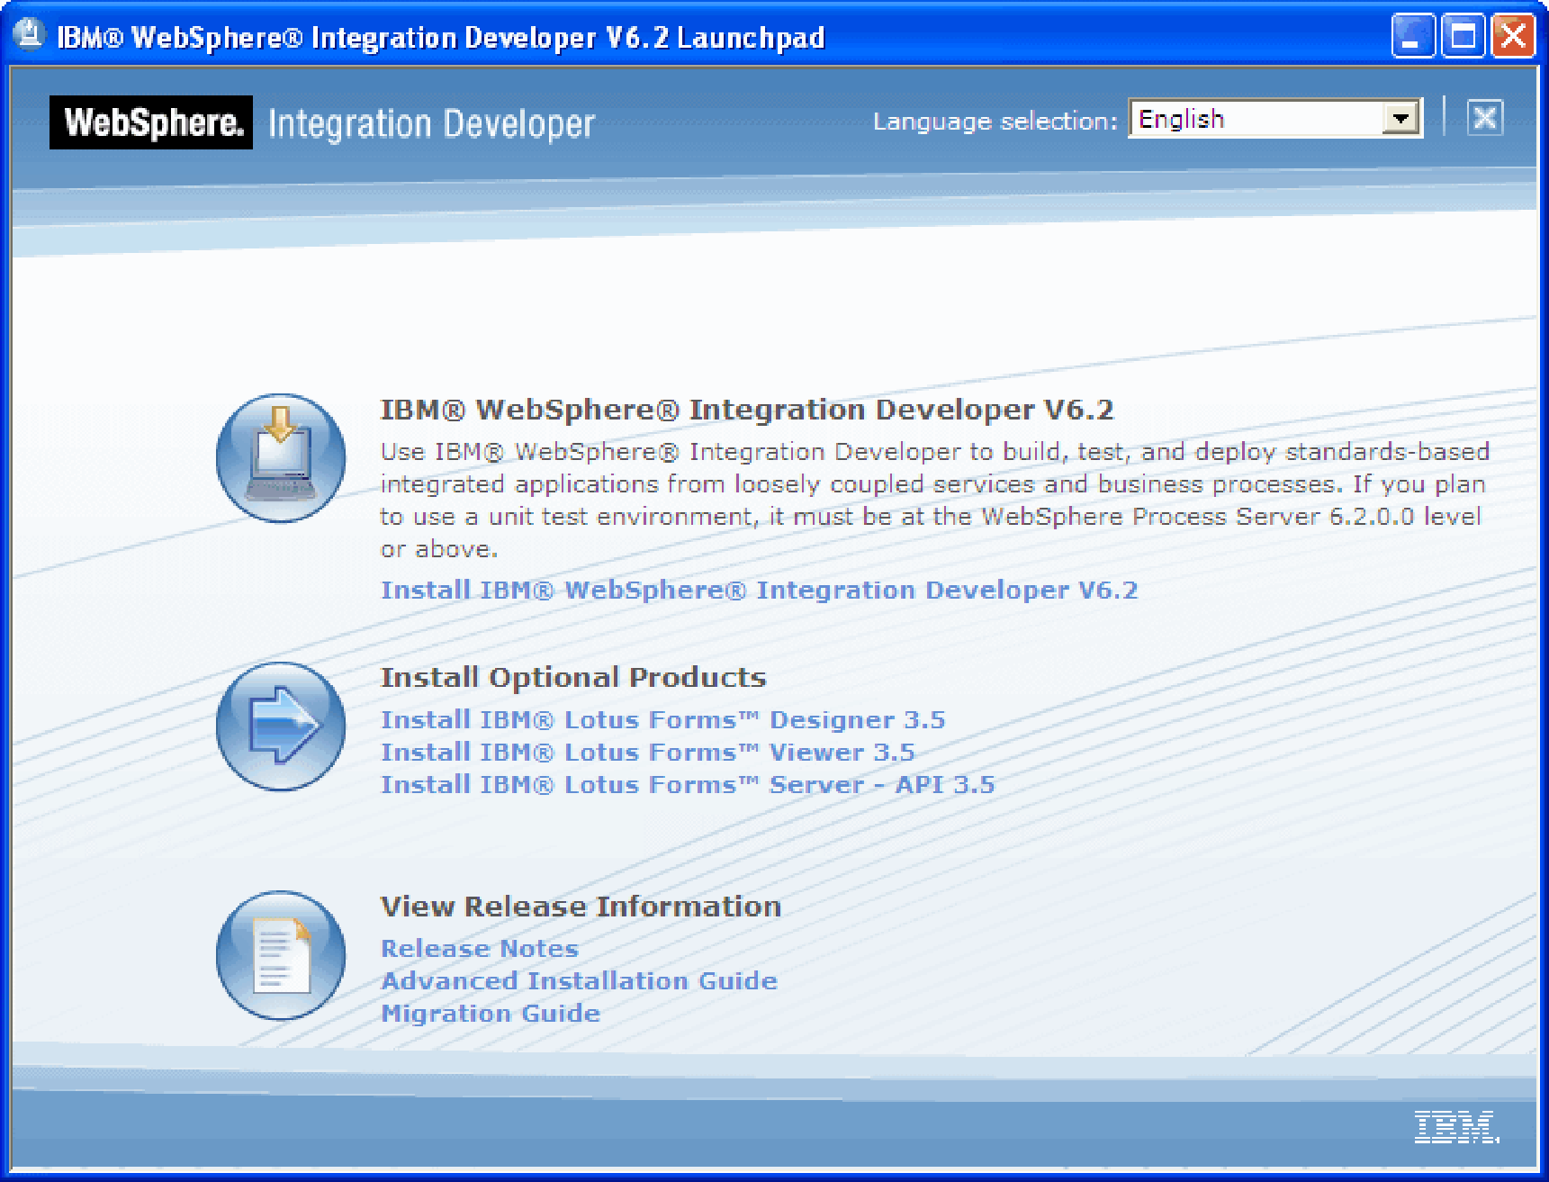1549x1182 pixels.
Task: Click the IBM WebSphere Integration Developer V6.2 heading
Action: (x=747, y=410)
